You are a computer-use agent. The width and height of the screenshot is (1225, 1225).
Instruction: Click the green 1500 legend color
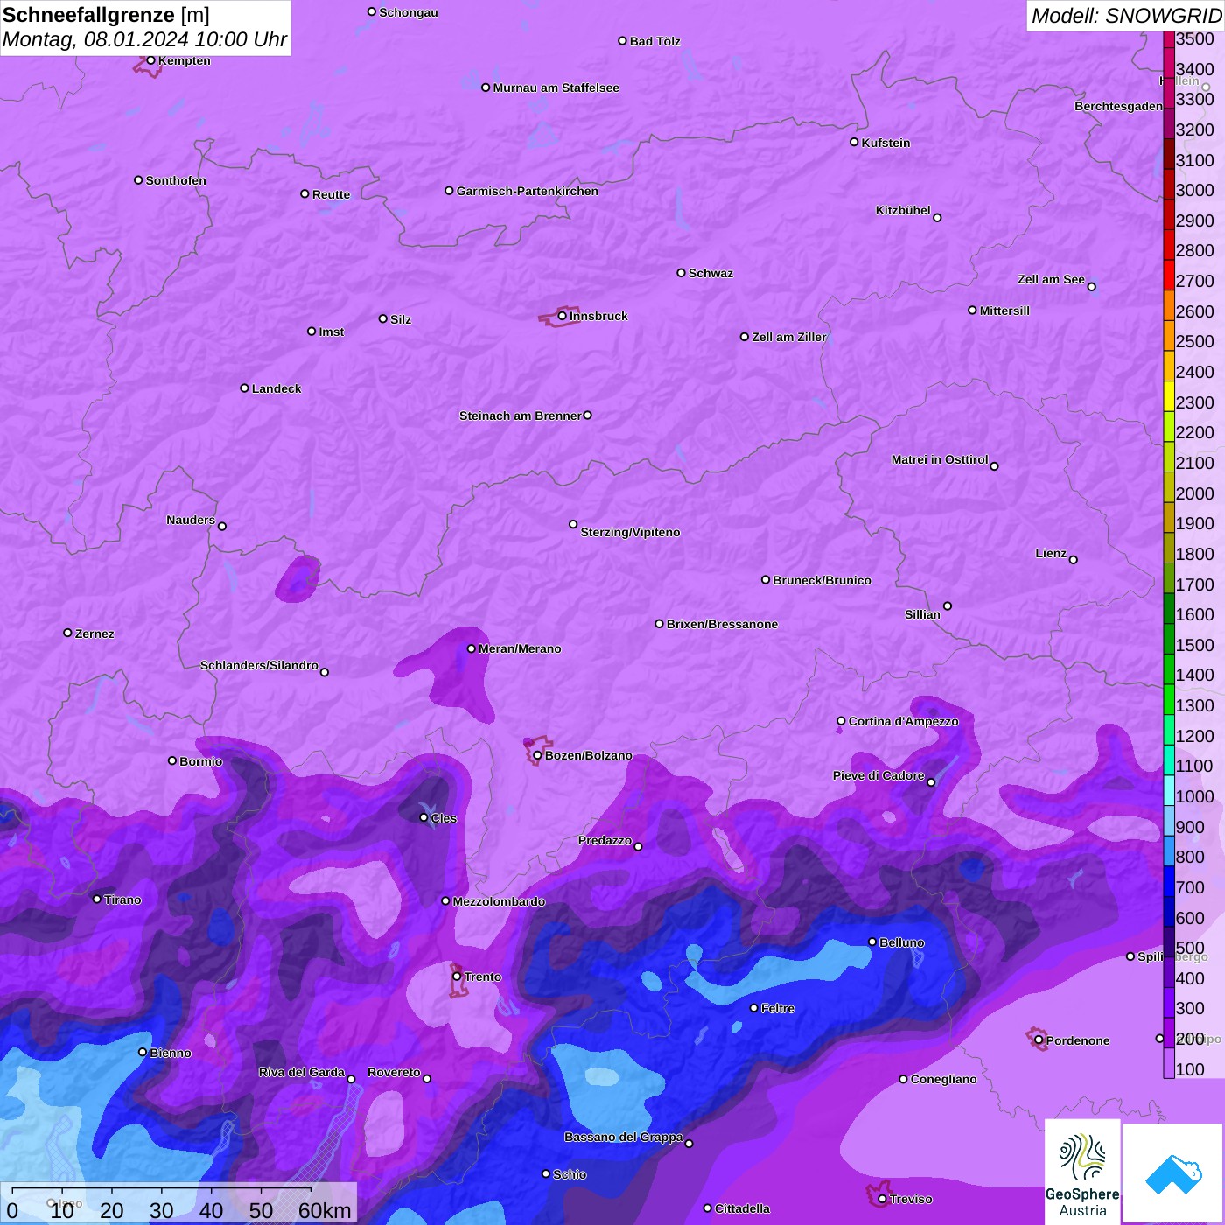click(x=1169, y=638)
